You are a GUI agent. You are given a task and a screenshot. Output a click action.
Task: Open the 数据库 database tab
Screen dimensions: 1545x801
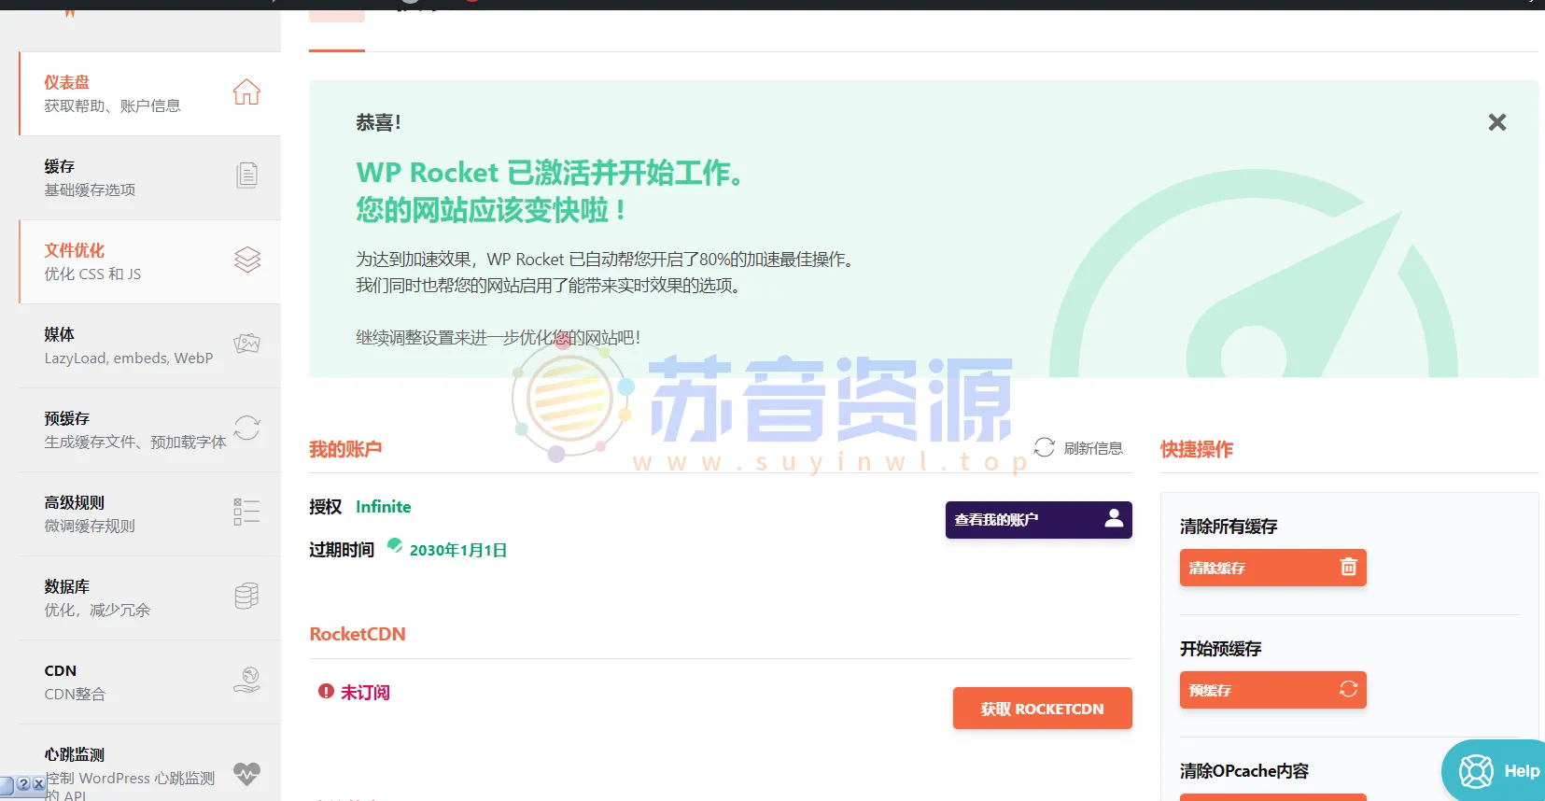pyautogui.click(x=150, y=597)
